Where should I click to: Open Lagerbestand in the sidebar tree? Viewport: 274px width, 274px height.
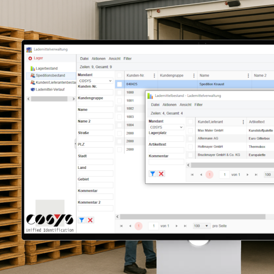47,68
